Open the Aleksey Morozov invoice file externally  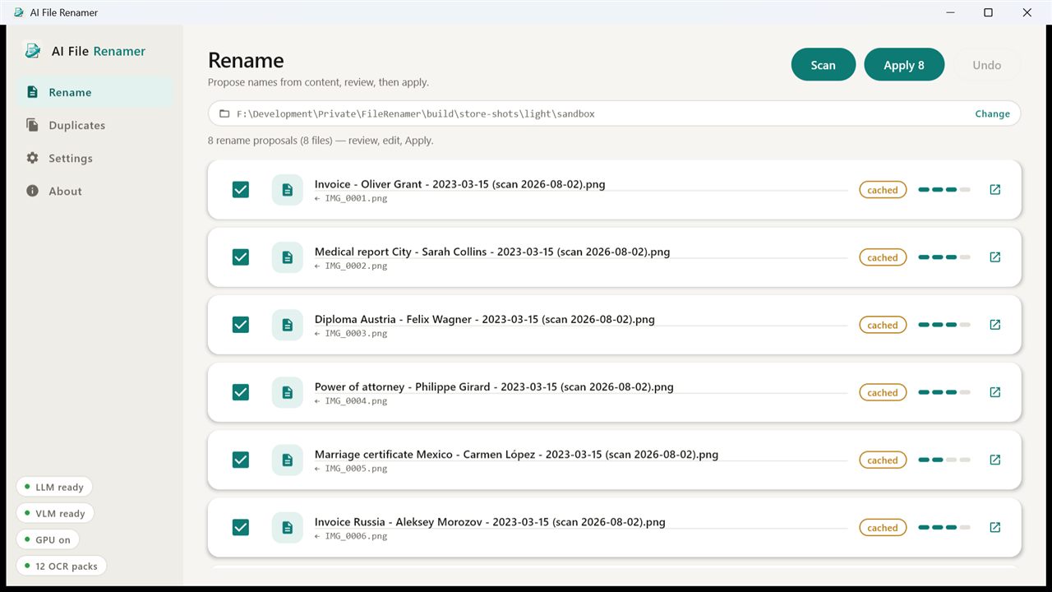(995, 527)
